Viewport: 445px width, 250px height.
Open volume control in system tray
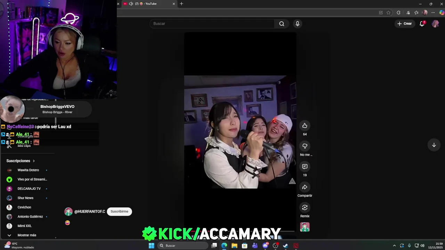click(422, 245)
